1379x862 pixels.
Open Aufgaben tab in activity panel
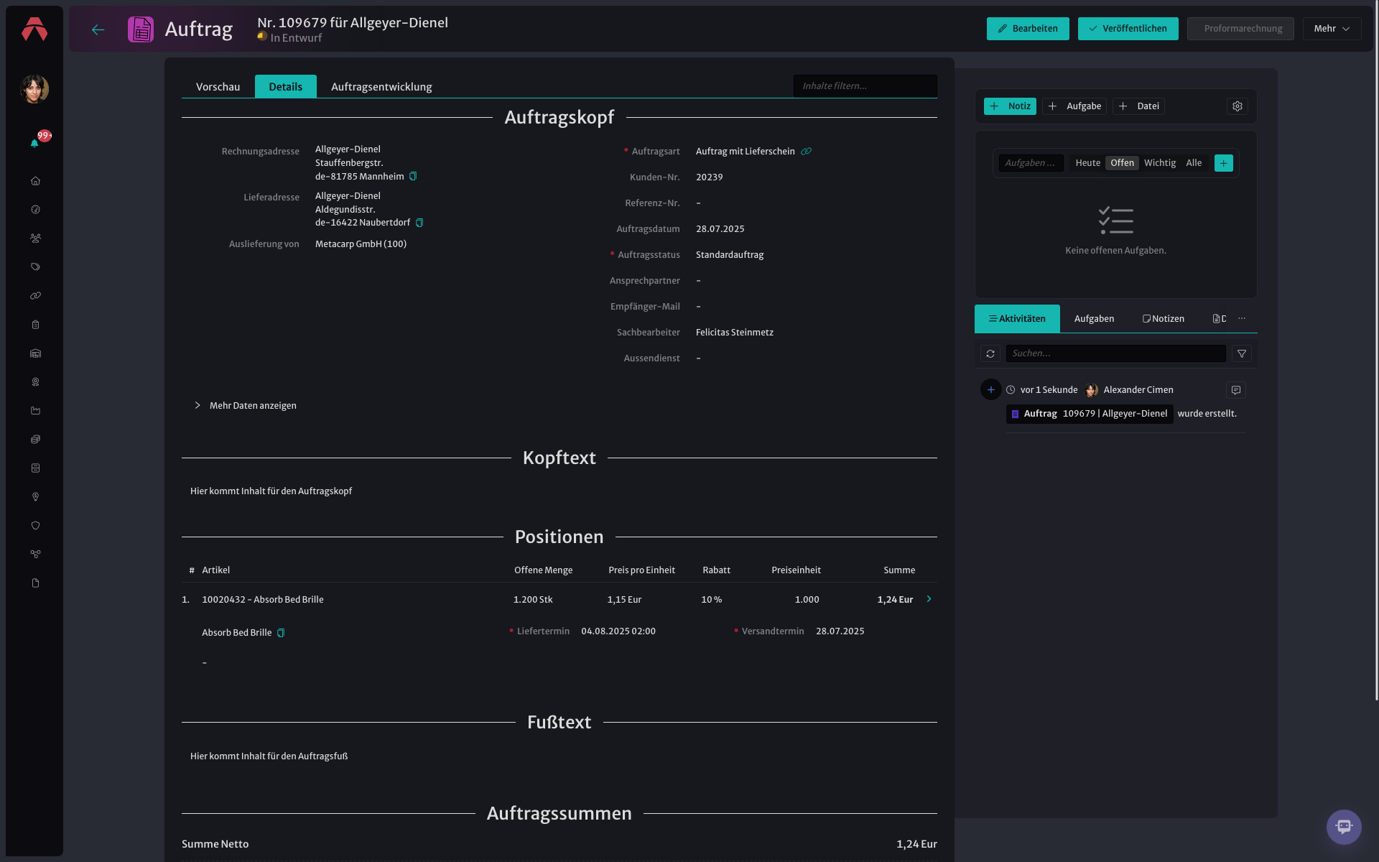pos(1094,319)
